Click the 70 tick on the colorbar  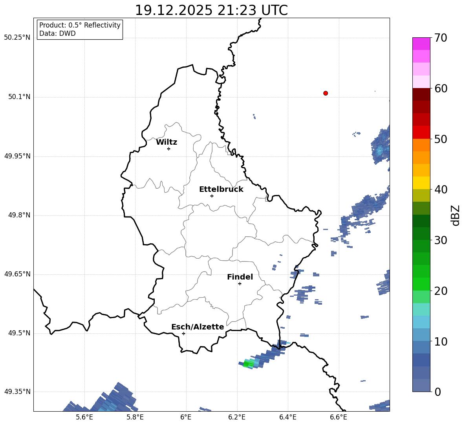[441, 38]
